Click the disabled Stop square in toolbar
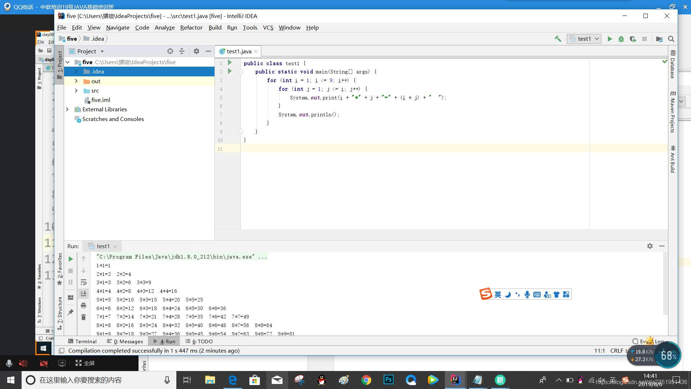Screen dimensions: 691x389 tap(645, 39)
